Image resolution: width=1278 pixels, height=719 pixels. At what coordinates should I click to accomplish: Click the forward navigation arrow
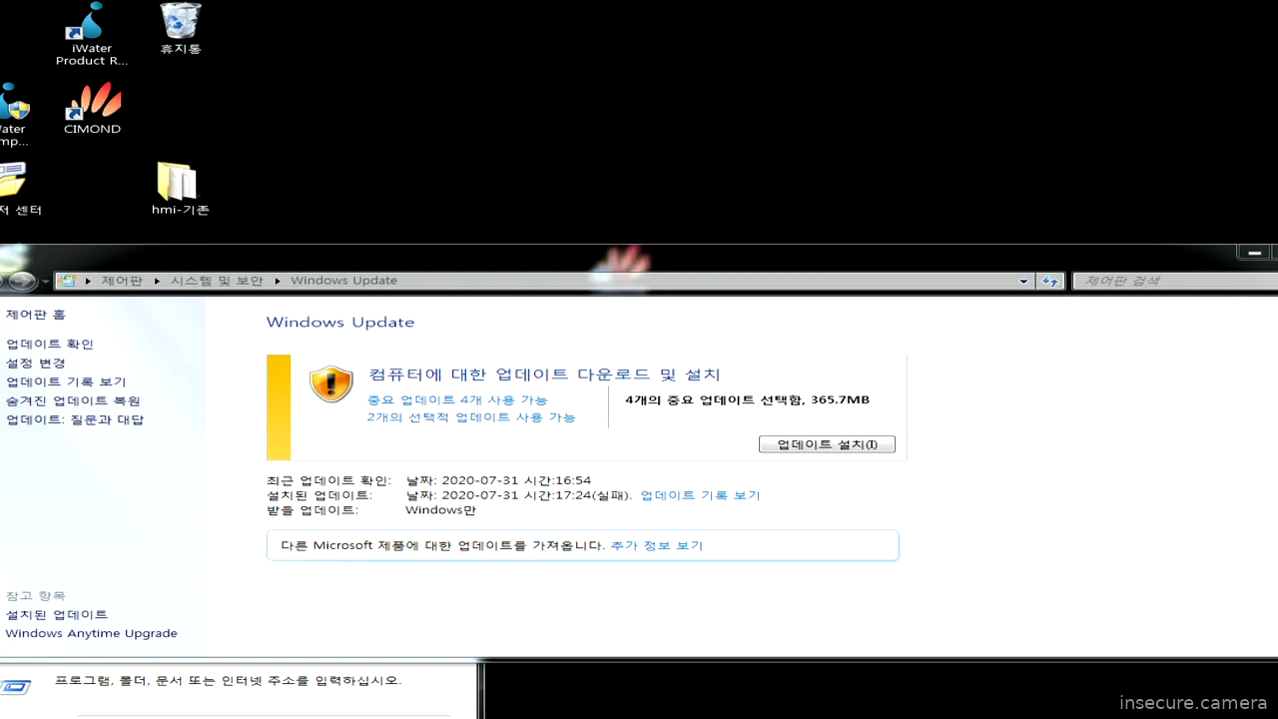(20, 281)
